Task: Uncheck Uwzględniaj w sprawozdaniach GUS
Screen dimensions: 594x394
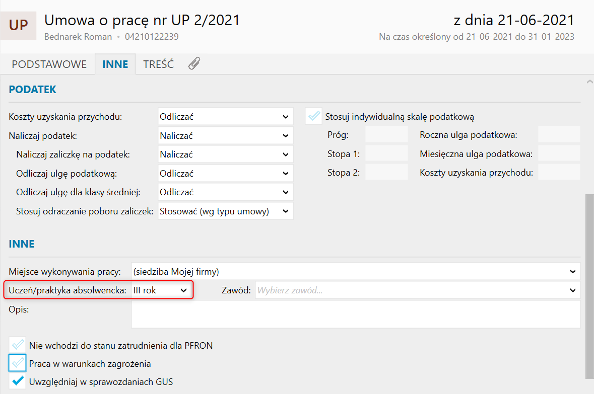Action: [18, 381]
